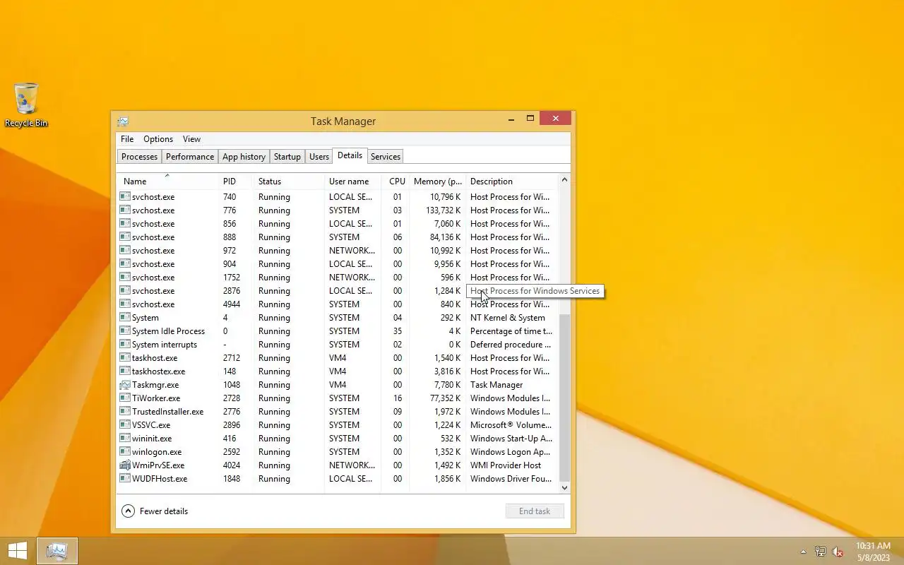Collapse with the Fewer details arrow

(x=128, y=511)
